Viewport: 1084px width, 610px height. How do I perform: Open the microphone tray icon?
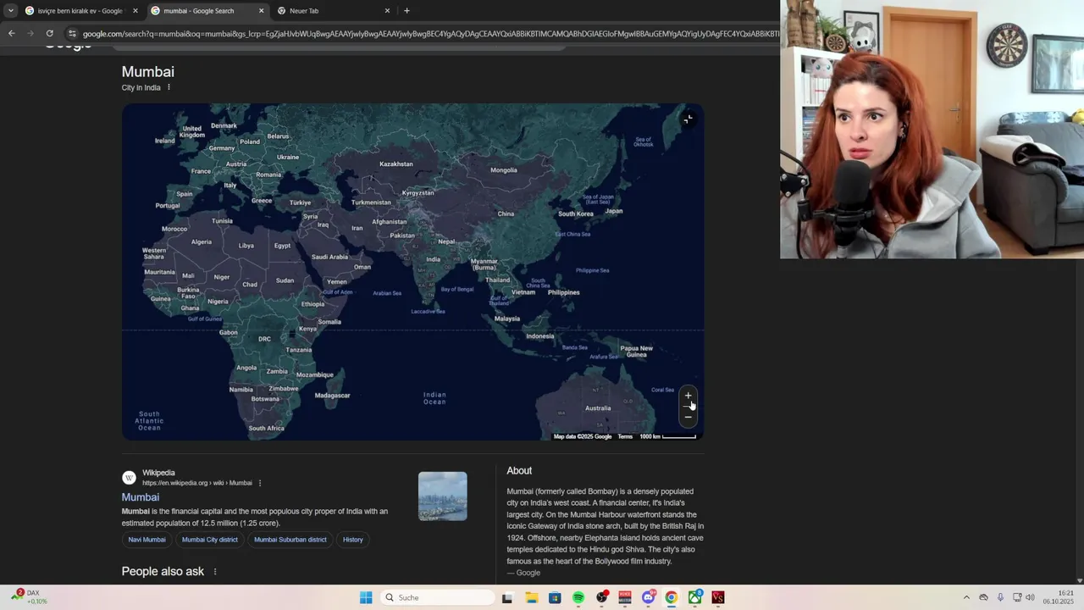click(1000, 597)
